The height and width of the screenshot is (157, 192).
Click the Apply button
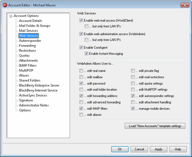click(158, 149)
